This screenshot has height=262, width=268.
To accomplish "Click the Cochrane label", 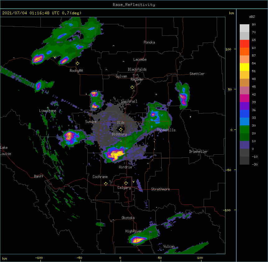I will tap(100, 177).
